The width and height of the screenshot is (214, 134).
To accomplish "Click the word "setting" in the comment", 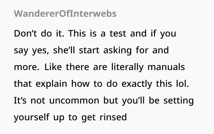I will (x=179, y=101).
